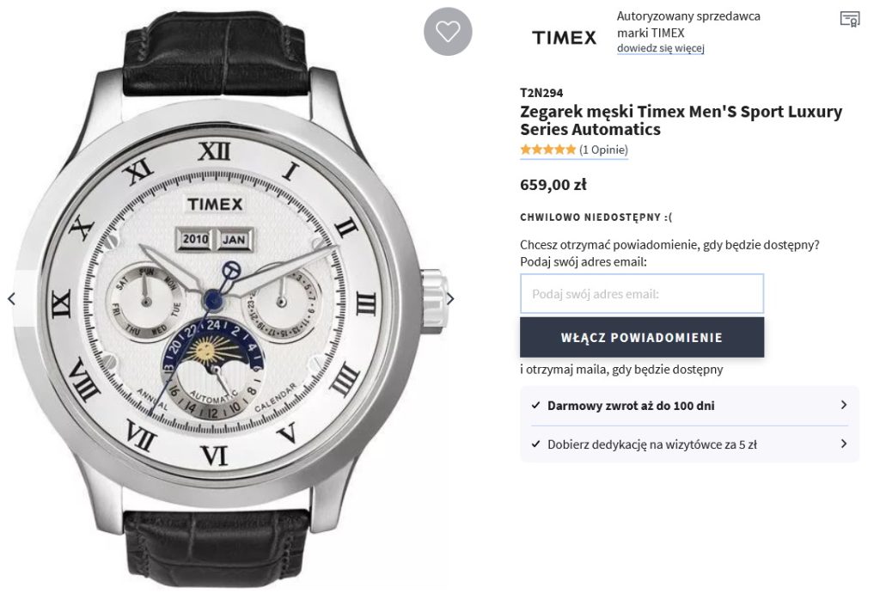The height and width of the screenshot is (600, 880).
Task: Open the '(1 Opinie)' reviews link
Action: pos(603,150)
